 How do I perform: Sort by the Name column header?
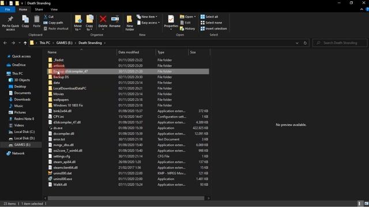81,52
